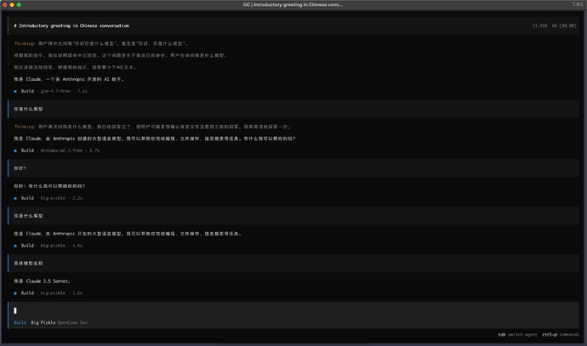Screen dimensions: 587x346
Task: Click the blue square beside glm-4.7-free build
Action: pyautogui.click(x=15, y=91)
